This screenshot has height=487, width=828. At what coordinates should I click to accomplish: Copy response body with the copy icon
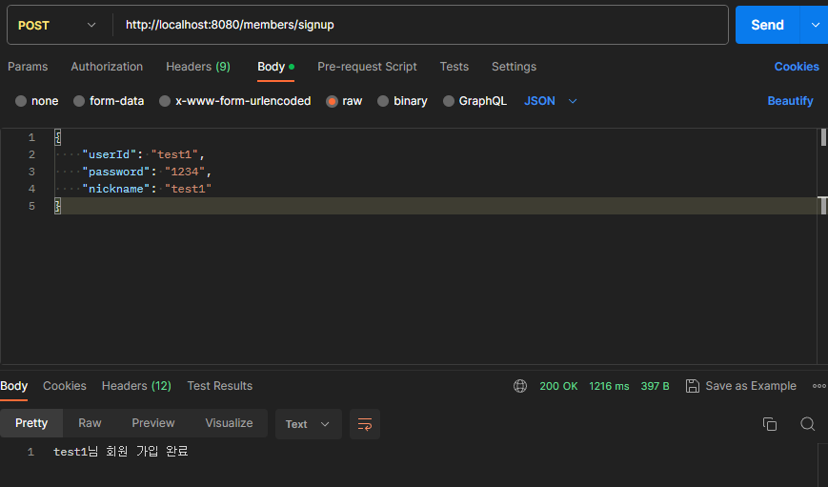click(x=770, y=423)
